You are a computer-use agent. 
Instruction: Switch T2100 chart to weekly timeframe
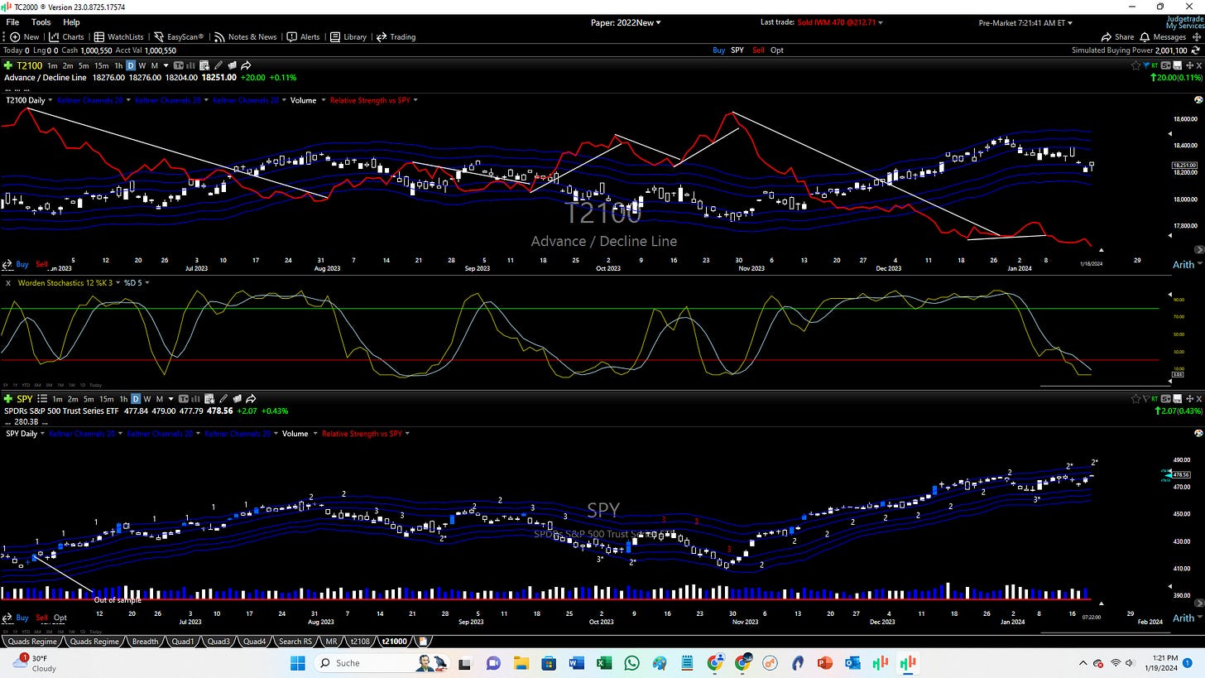(x=142, y=65)
